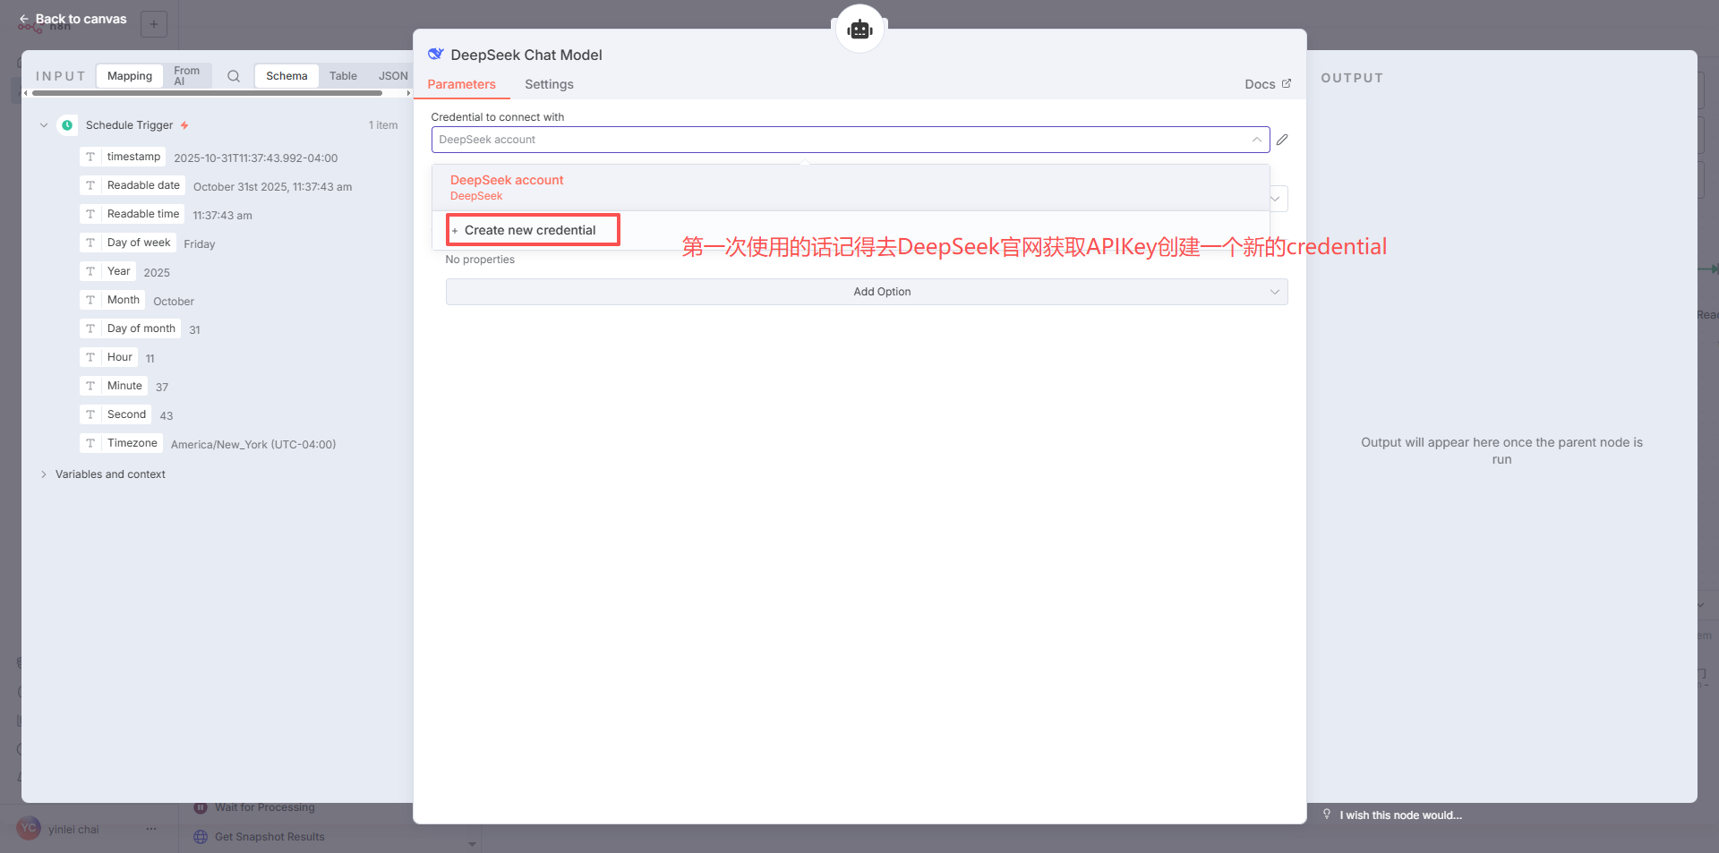Select the Schema view
The height and width of the screenshot is (853, 1719).
pyautogui.click(x=286, y=76)
